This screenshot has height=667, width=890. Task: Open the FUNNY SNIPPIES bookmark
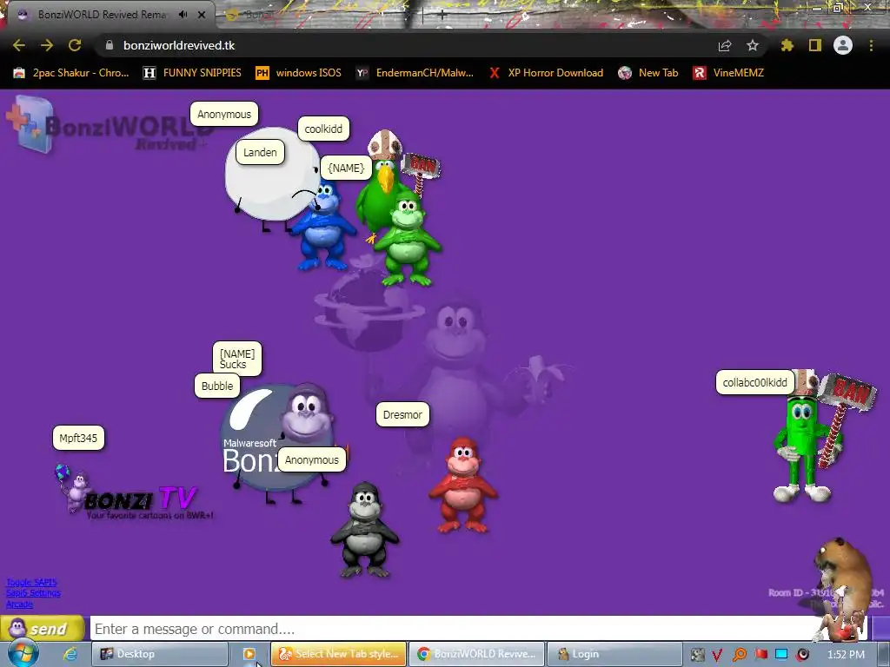(x=192, y=73)
